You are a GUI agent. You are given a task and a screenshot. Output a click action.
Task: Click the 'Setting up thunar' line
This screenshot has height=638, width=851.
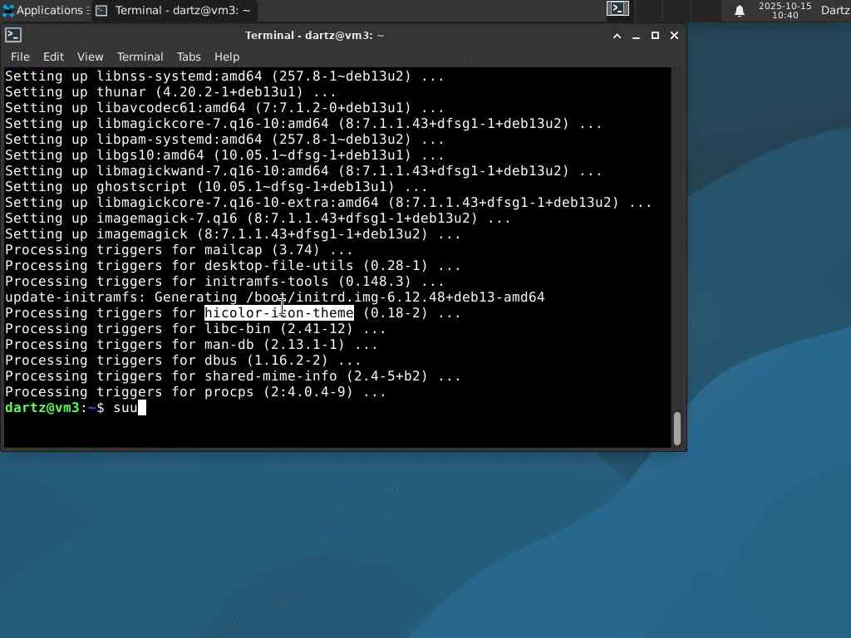tap(170, 92)
